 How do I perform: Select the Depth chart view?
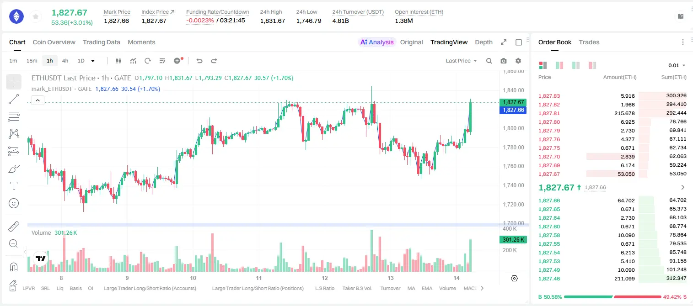tap(483, 42)
